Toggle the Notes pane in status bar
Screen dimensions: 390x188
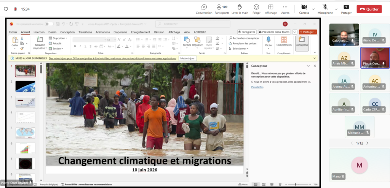[x=243, y=185]
